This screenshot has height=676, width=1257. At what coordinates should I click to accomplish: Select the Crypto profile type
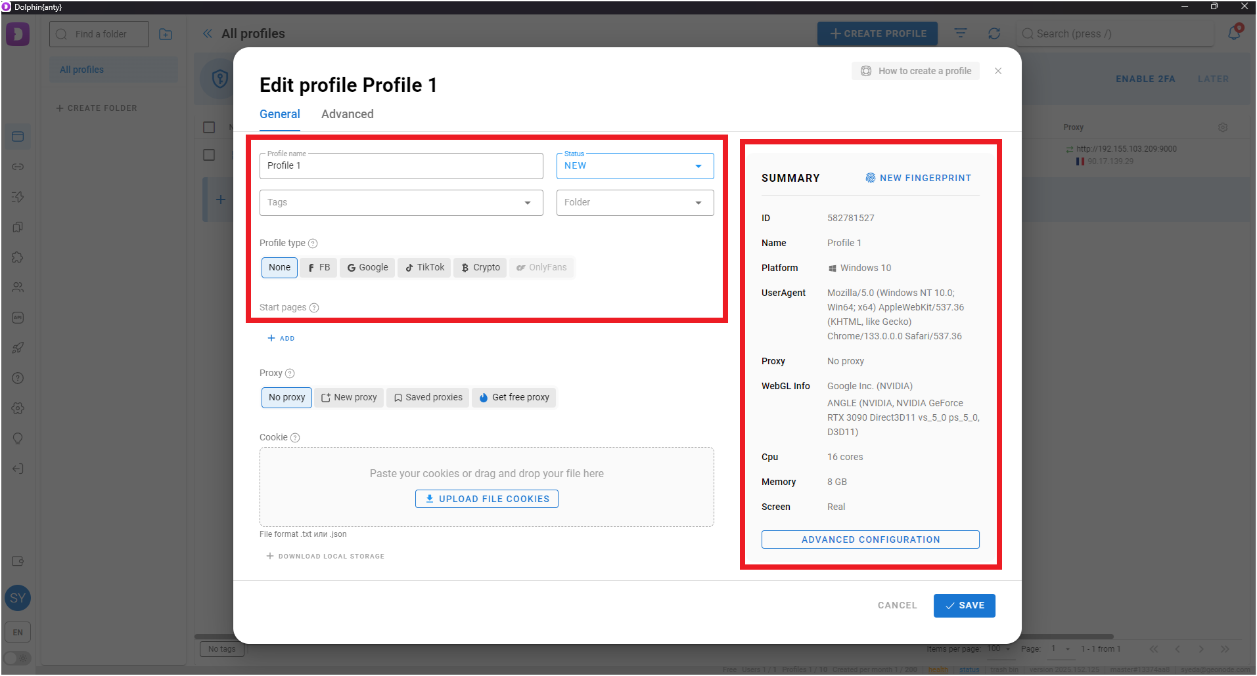tap(480, 267)
